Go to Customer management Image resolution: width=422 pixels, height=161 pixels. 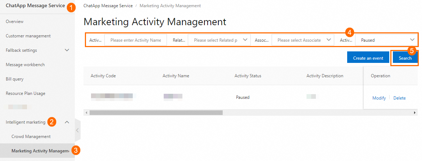pyautogui.click(x=28, y=36)
